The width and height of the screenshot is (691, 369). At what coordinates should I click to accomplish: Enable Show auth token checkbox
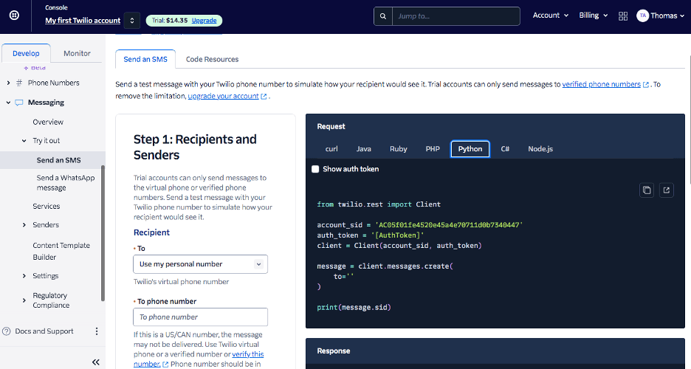[315, 169]
